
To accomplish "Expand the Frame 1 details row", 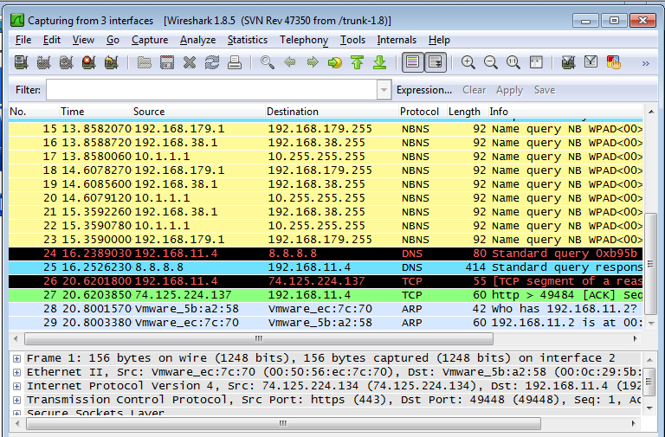I will coord(16,358).
